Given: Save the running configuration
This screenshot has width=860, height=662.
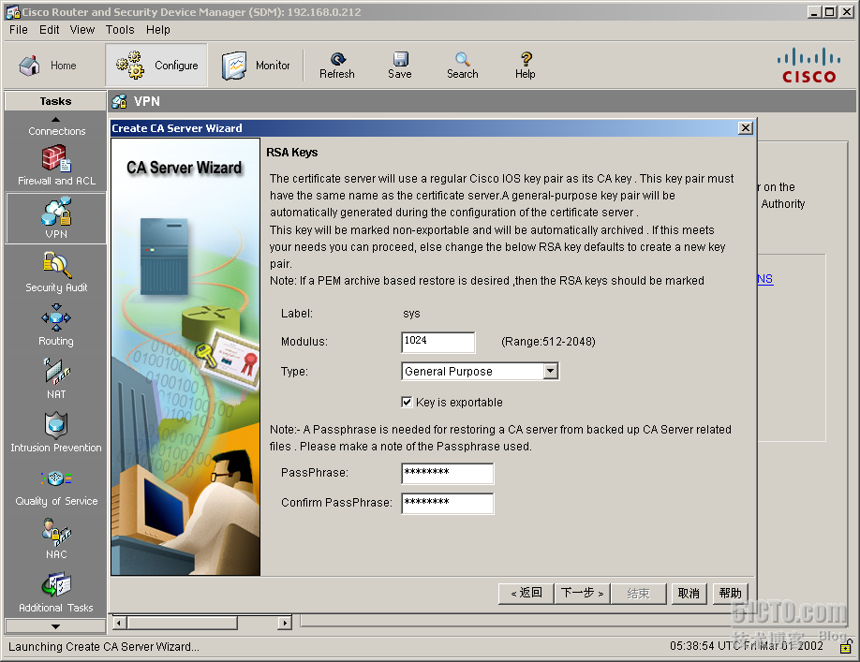Looking at the screenshot, I should click(400, 66).
